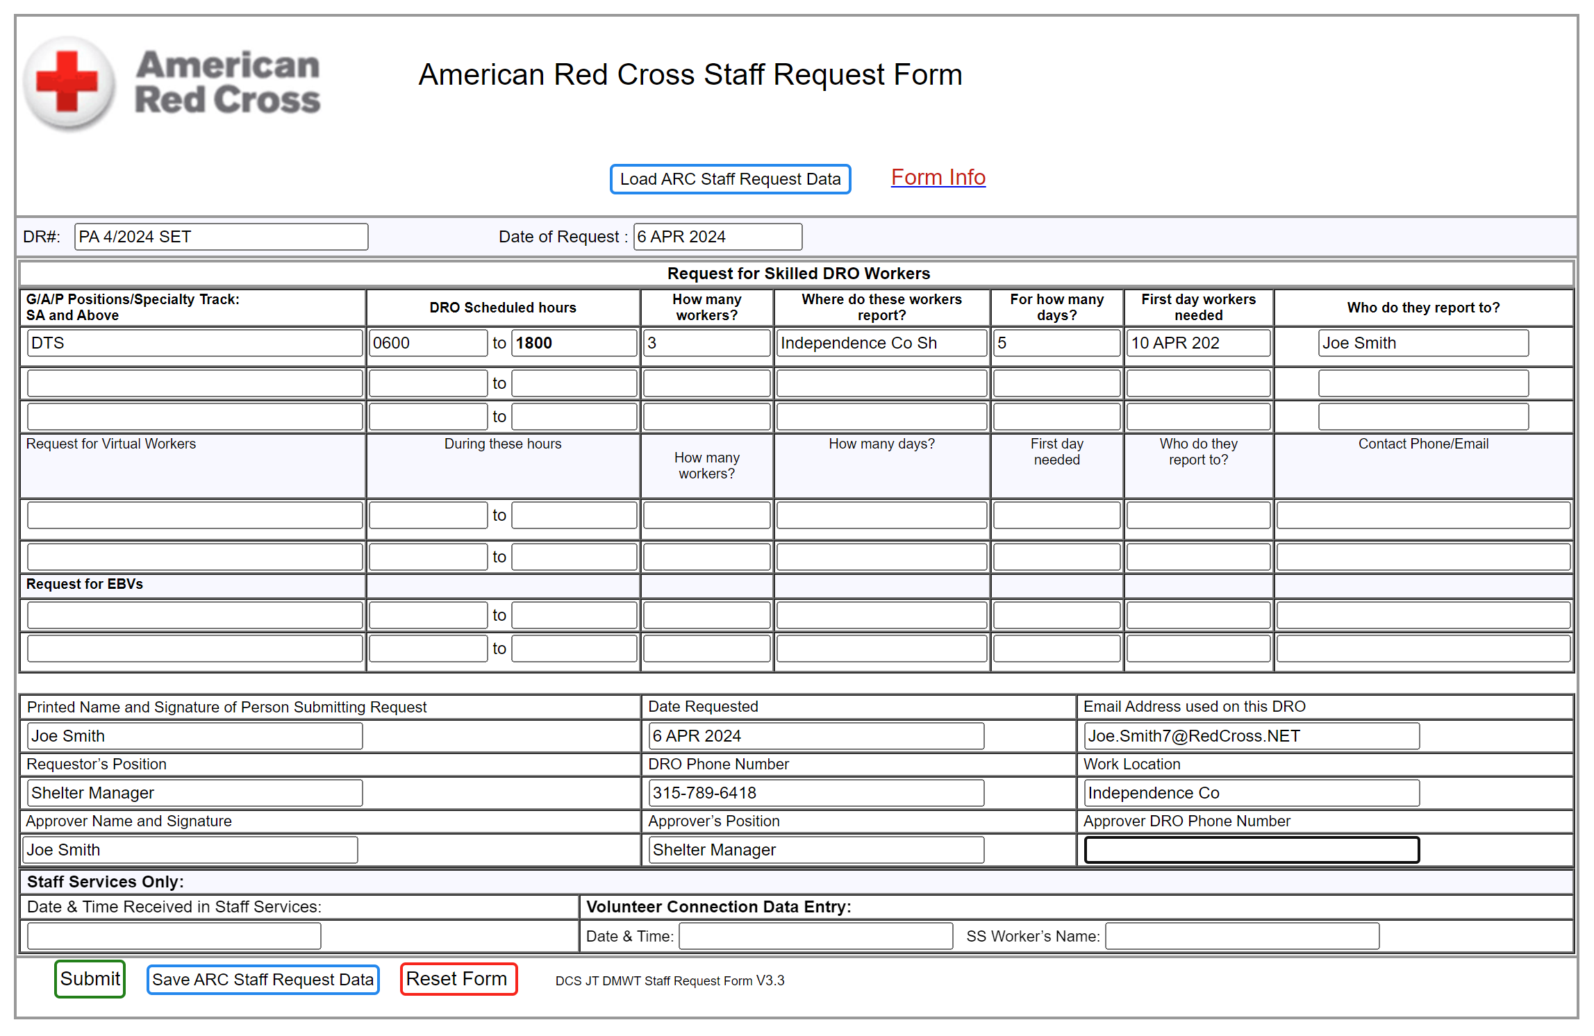Click the Volunteer Connection Data Entry label

(719, 907)
